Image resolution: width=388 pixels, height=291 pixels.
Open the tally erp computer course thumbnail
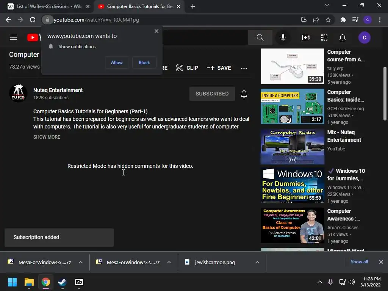click(x=292, y=66)
